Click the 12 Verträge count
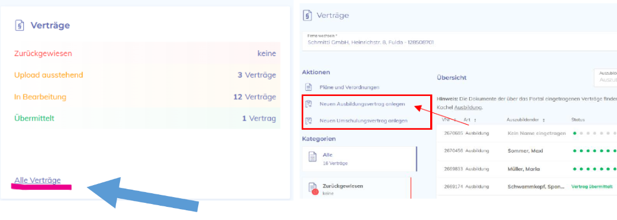 (255, 97)
